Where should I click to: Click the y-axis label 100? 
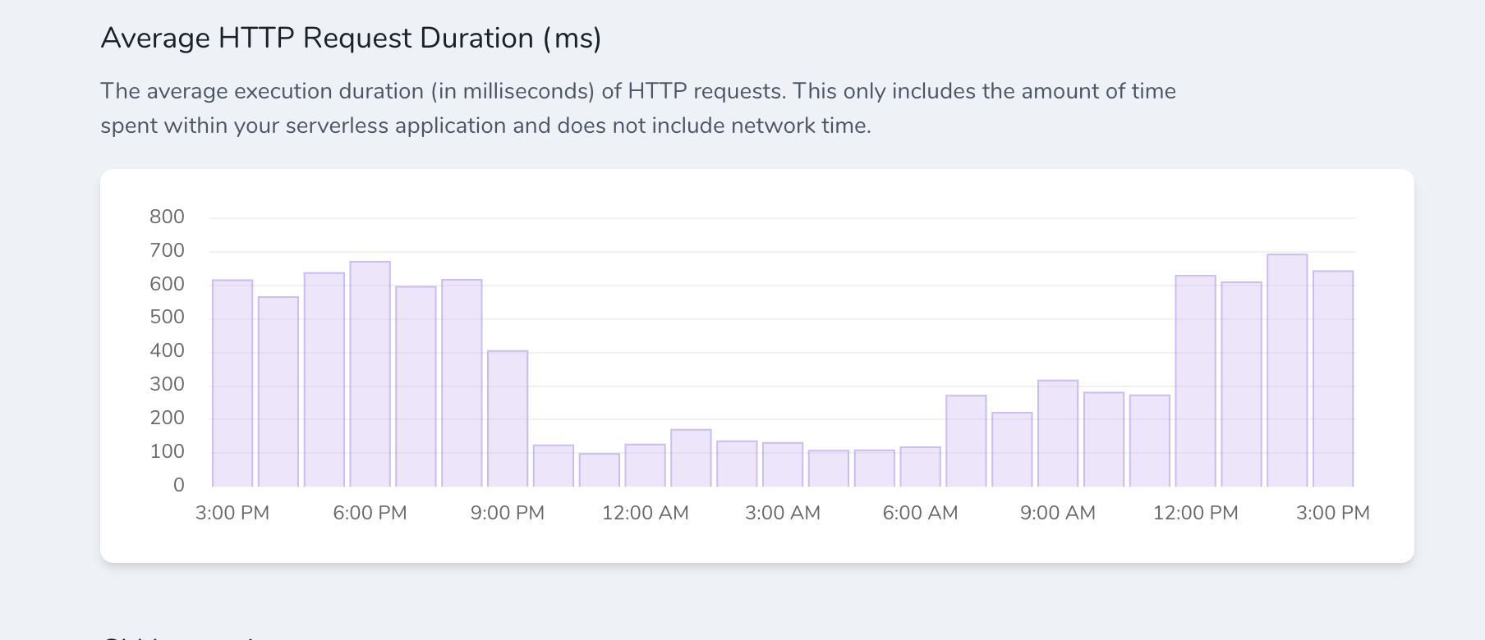coord(167,451)
